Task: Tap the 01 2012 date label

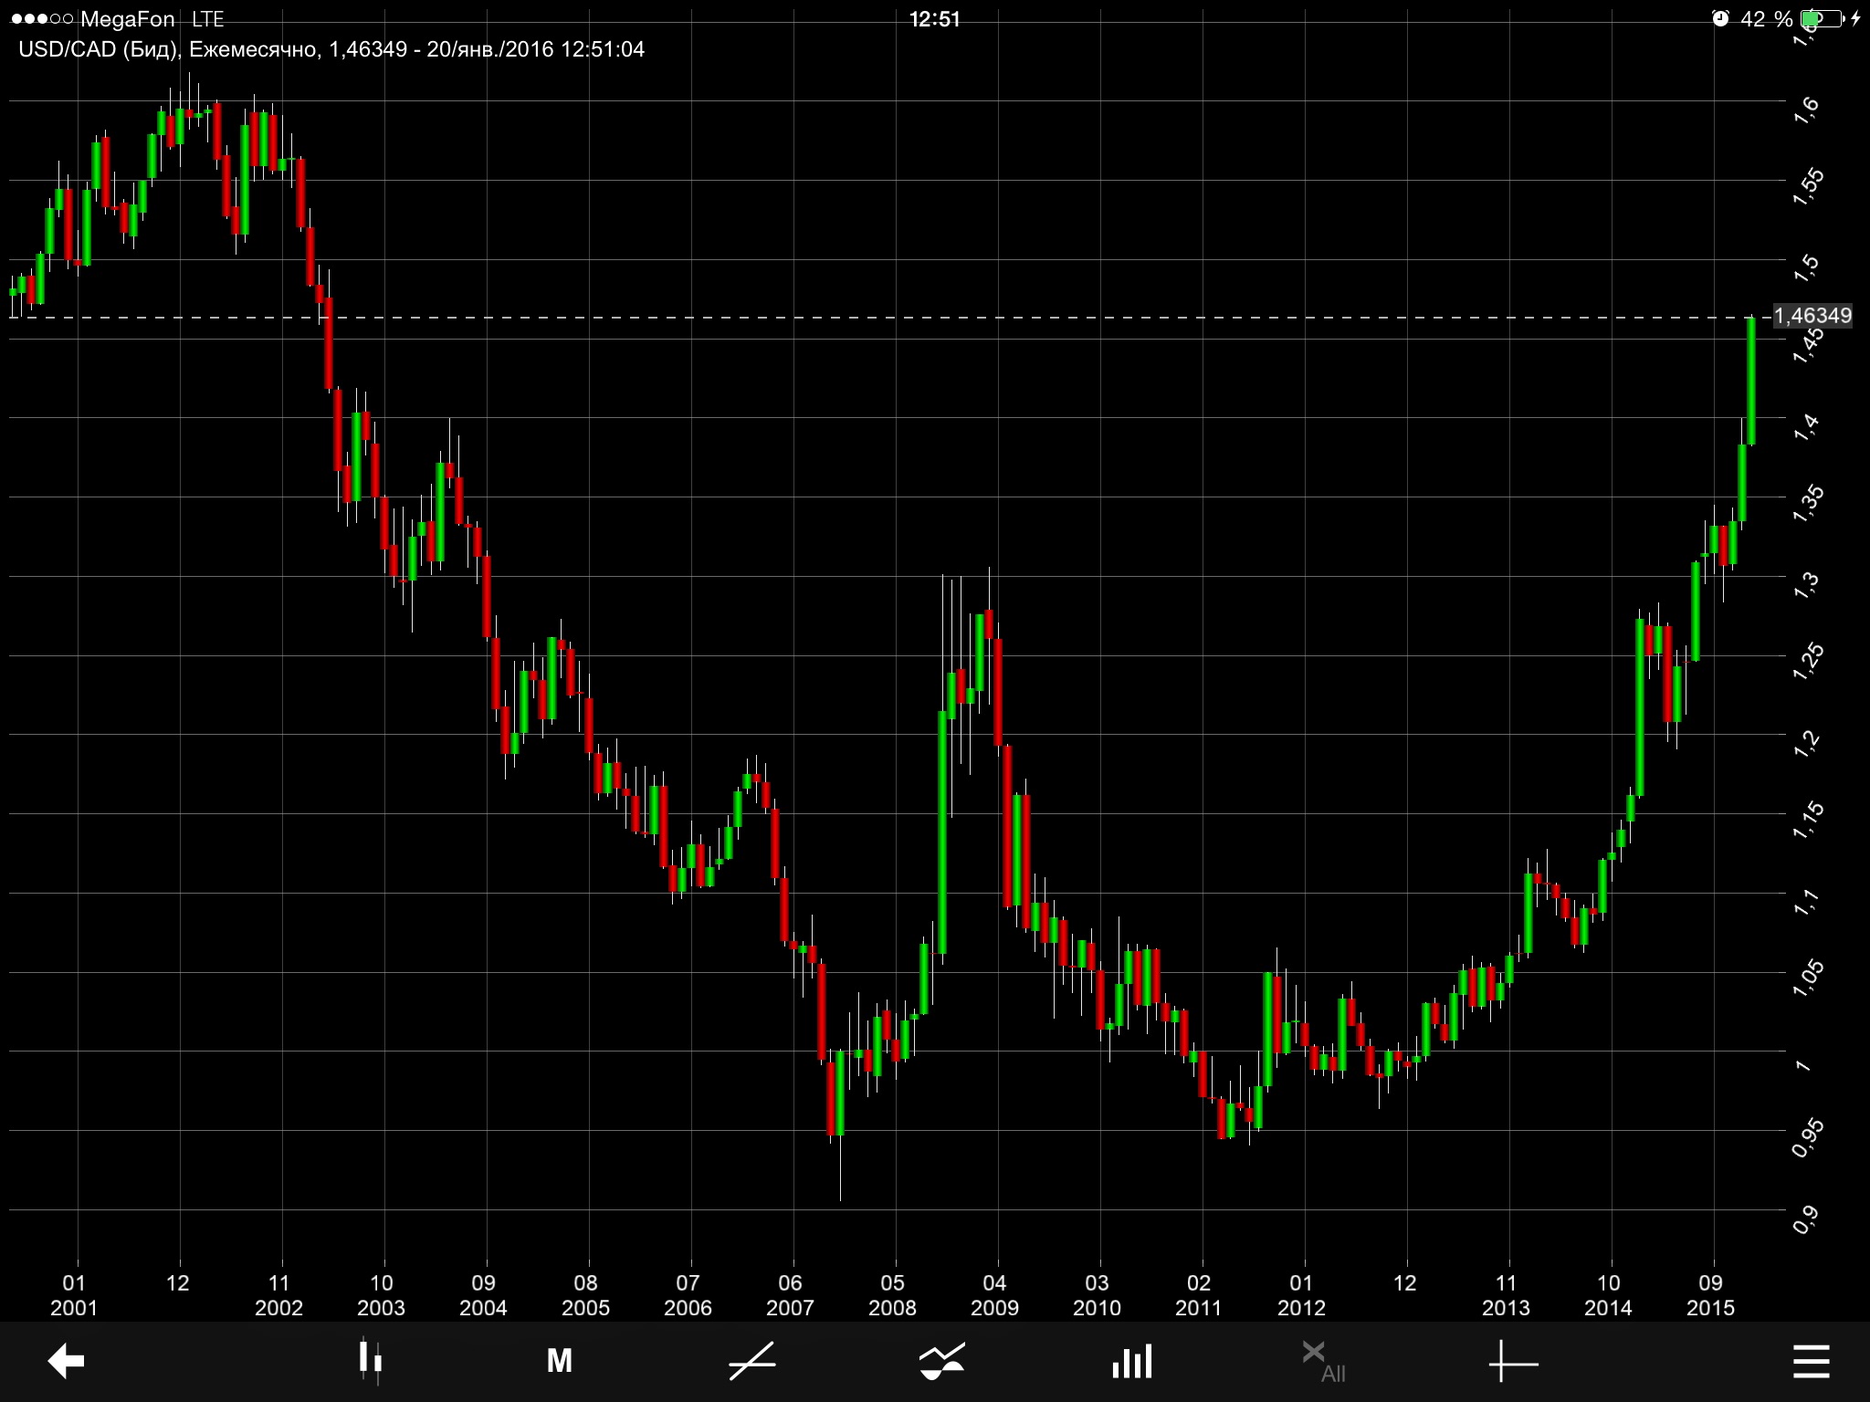Action: [1301, 1295]
